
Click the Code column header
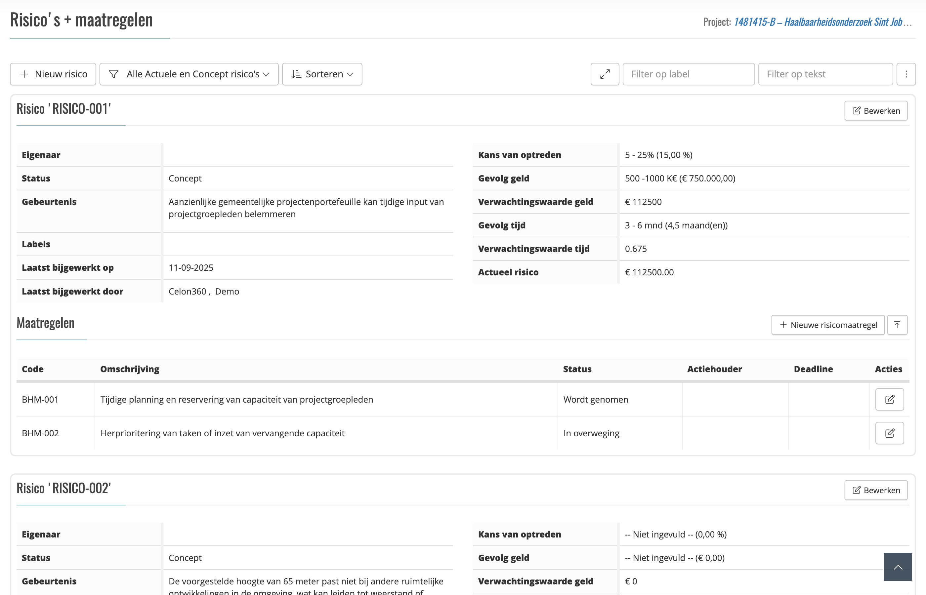click(32, 369)
